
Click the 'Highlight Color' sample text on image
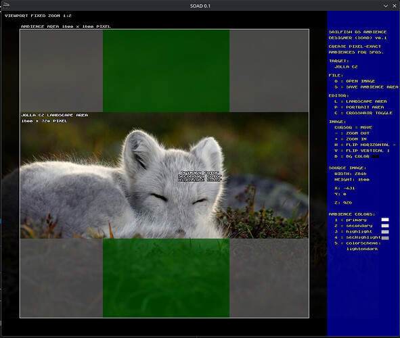click(x=200, y=180)
